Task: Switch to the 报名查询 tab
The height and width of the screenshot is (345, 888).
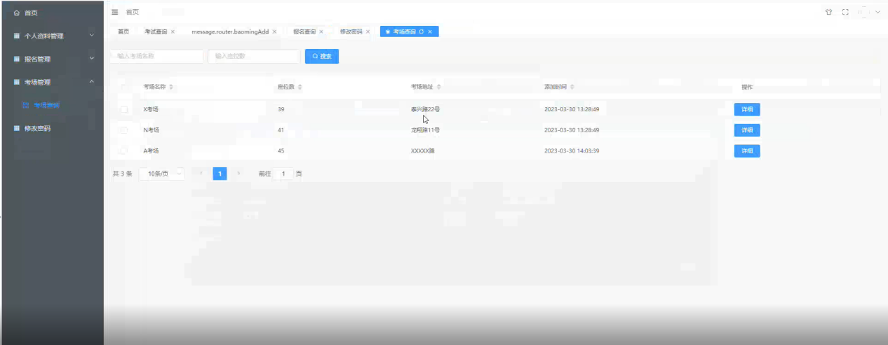Action: 304,31
